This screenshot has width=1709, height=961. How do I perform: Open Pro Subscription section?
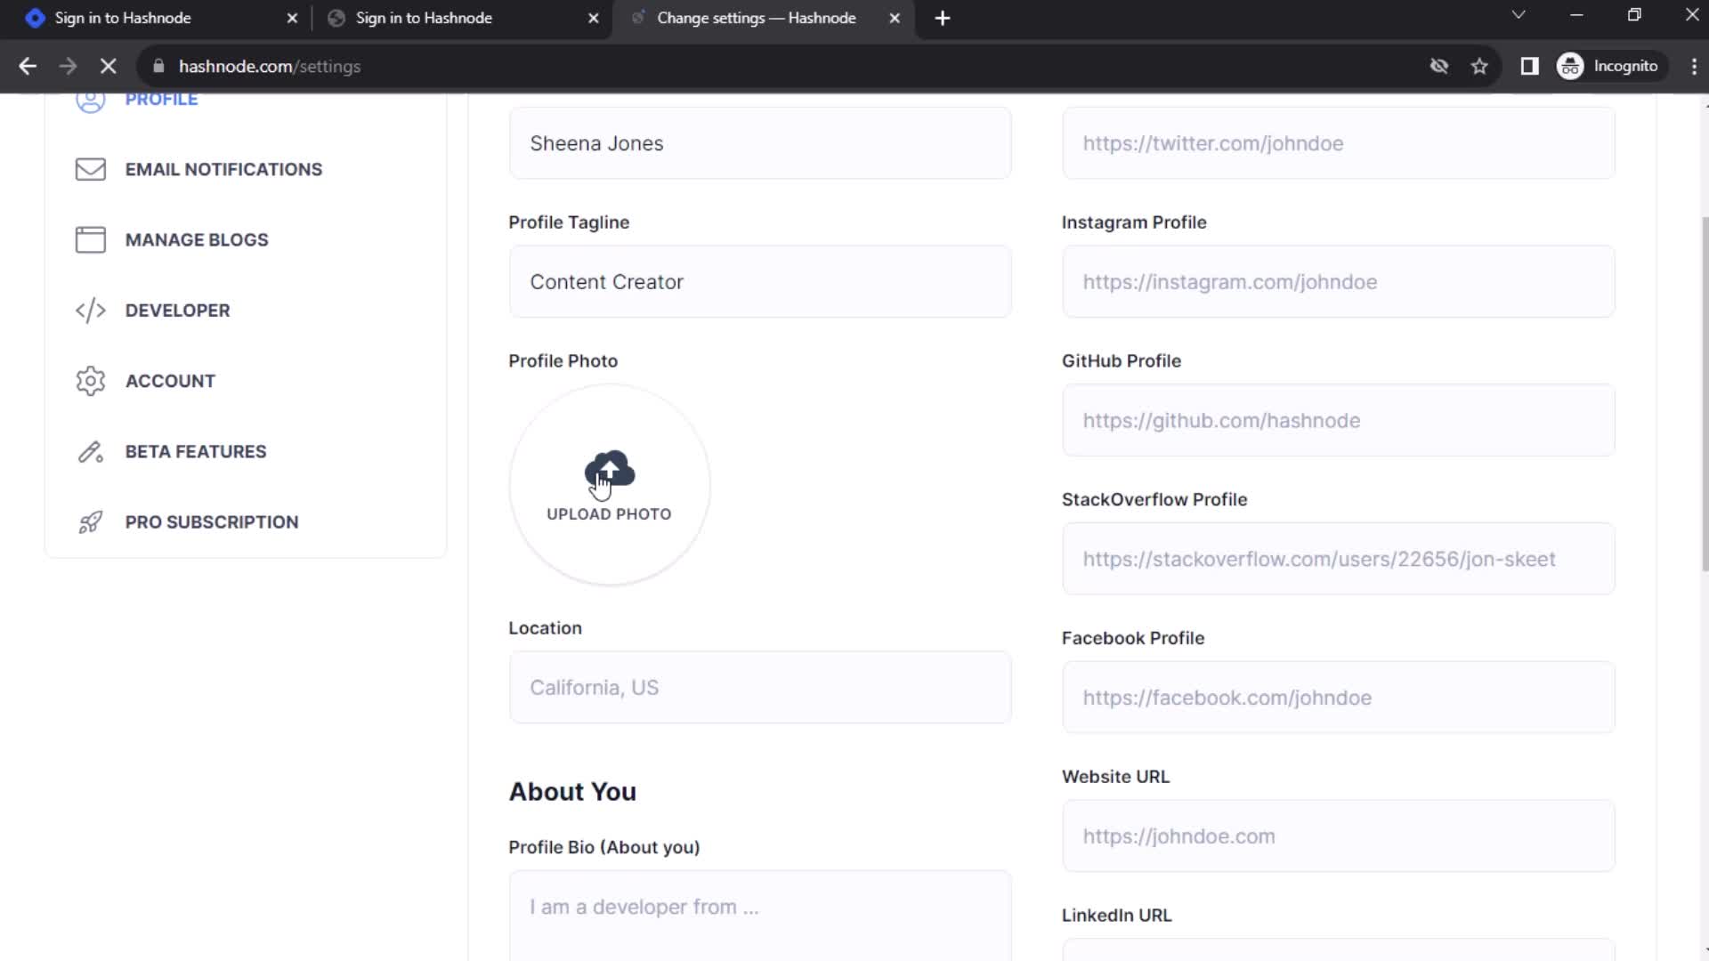(212, 522)
